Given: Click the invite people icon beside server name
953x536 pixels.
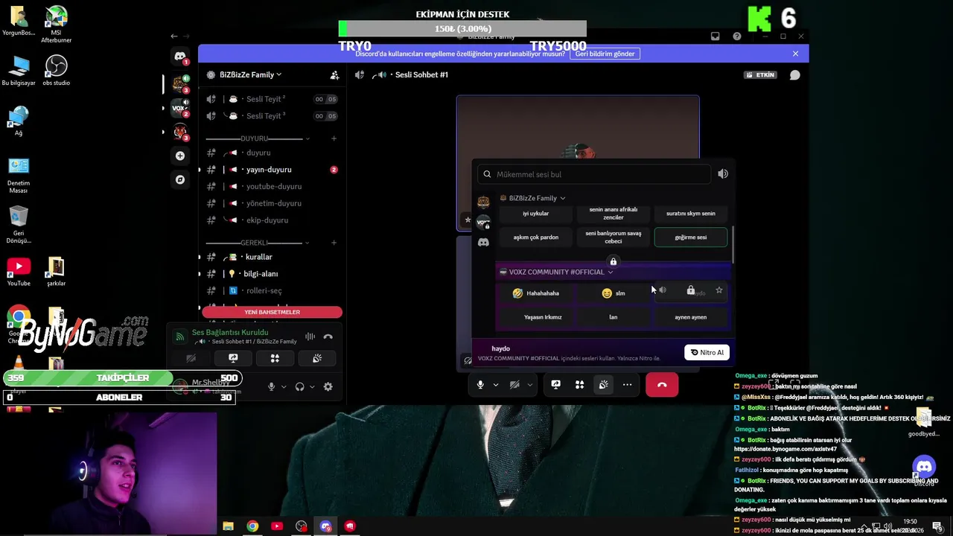Looking at the screenshot, I should (334, 74).
